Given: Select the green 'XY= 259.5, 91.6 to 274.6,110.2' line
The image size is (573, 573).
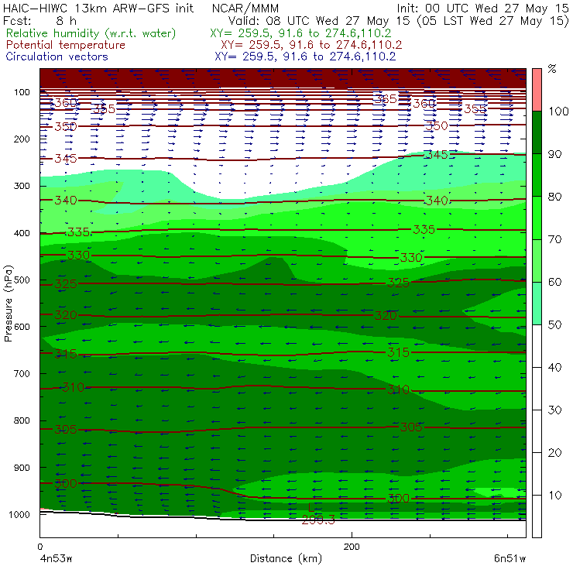Looking at the screenshot, I should [x=300, y=33].
